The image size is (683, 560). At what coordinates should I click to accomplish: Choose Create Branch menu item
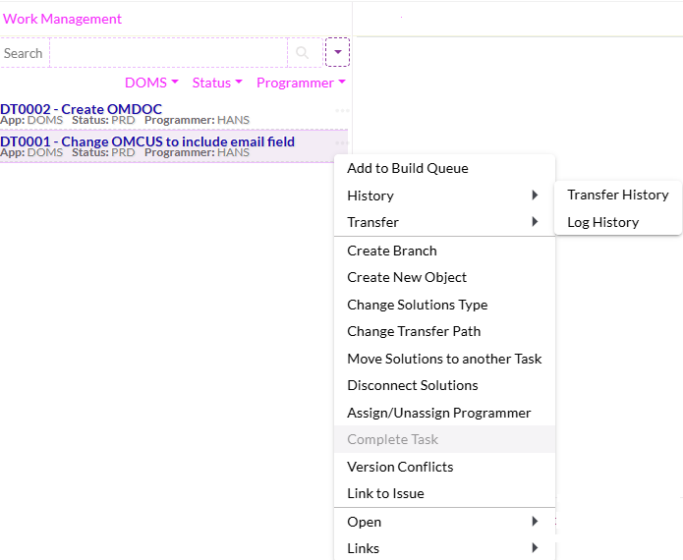392,251
